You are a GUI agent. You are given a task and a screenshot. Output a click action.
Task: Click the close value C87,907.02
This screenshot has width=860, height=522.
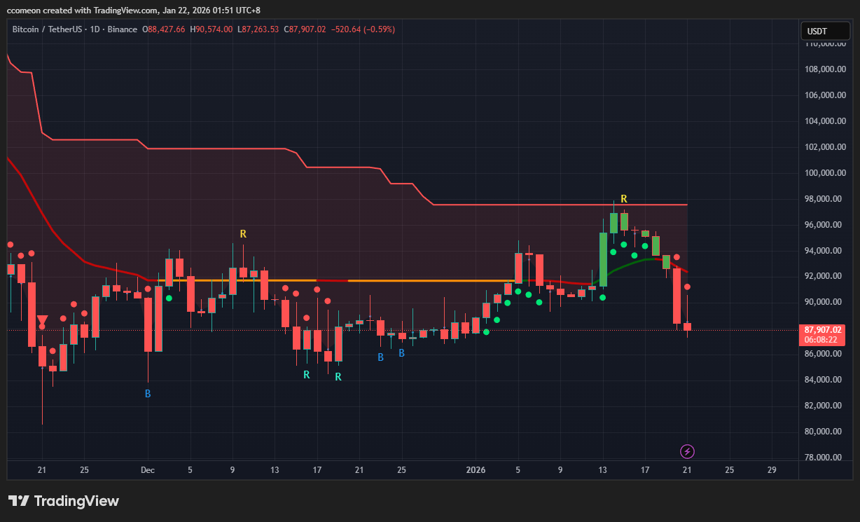(x=305, y=29)
